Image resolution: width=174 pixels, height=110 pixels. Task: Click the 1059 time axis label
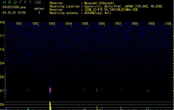click(151, 24)
